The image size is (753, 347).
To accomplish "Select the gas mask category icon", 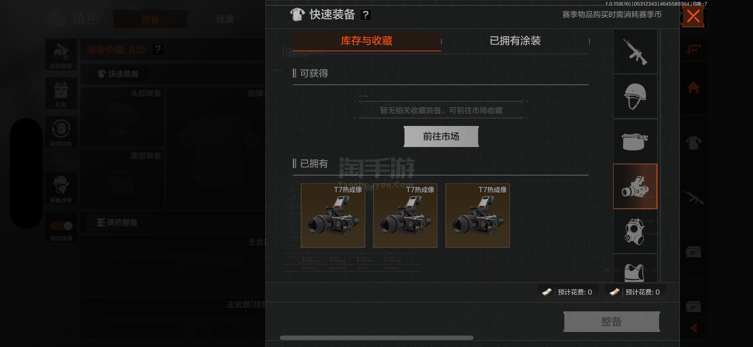I will [x=635, y=232].
